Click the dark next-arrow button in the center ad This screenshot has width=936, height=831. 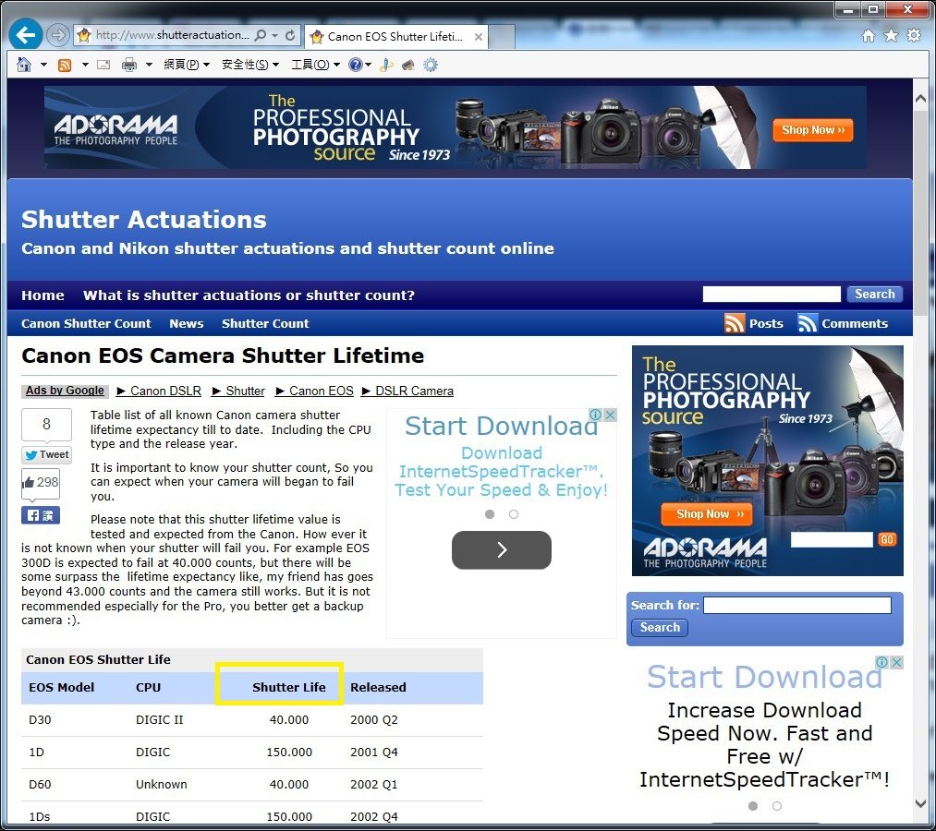(502, 550)
